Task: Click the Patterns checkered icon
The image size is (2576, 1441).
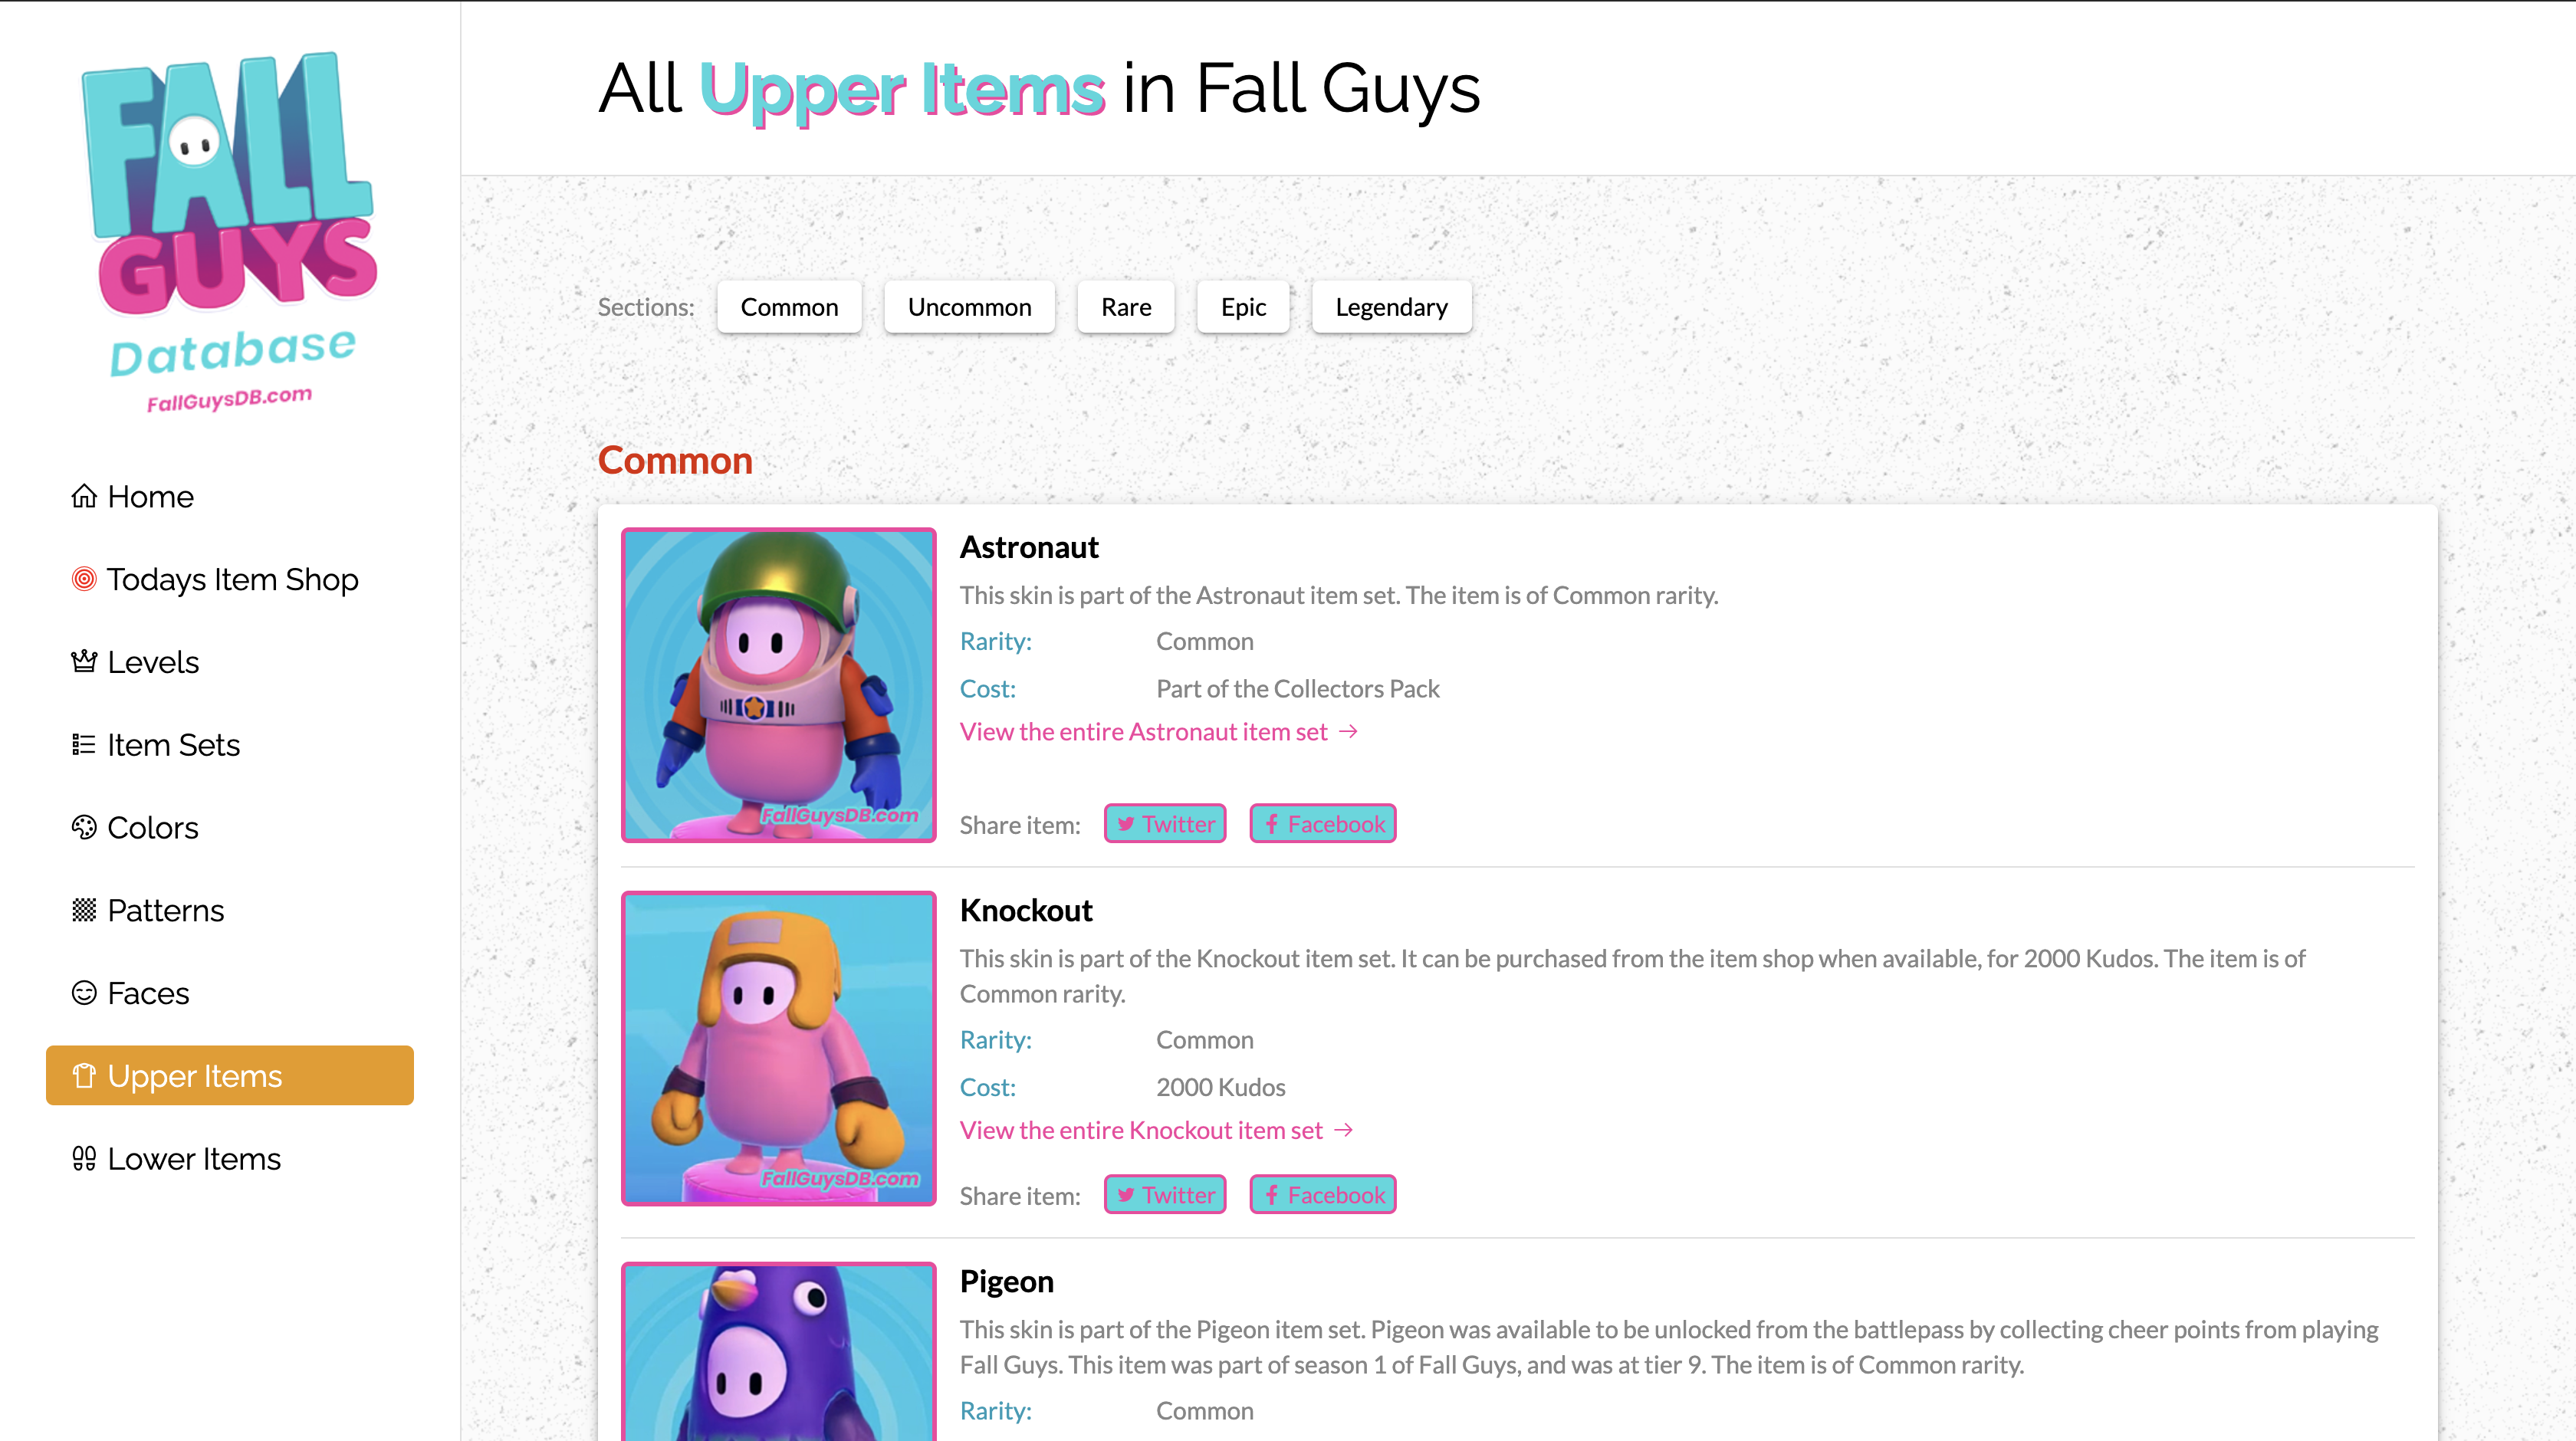Action: (84, 910)
